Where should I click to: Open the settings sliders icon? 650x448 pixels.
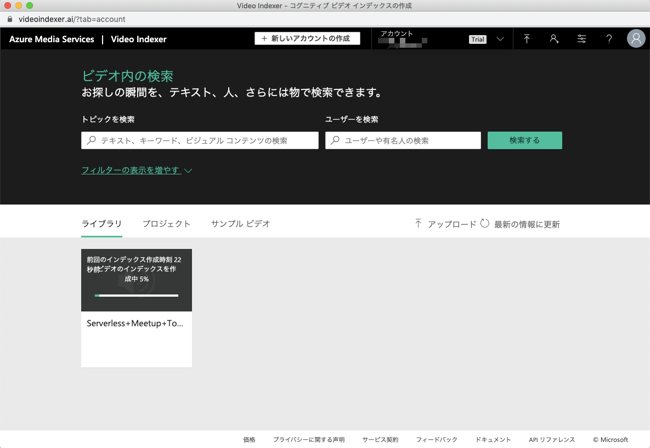tap(581, 39)
